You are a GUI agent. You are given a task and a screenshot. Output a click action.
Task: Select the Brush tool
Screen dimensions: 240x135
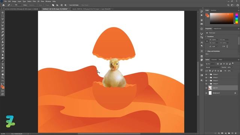point(3,38)
